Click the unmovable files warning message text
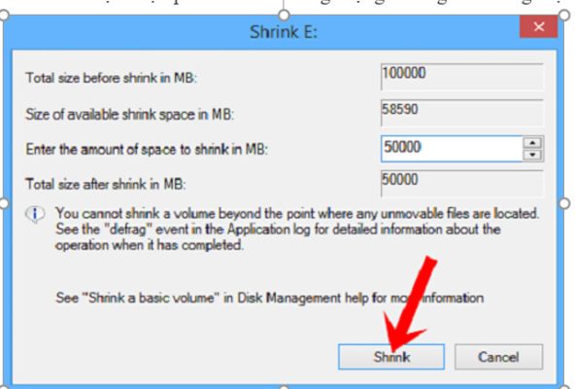The image size is (575, 389). 297,230
